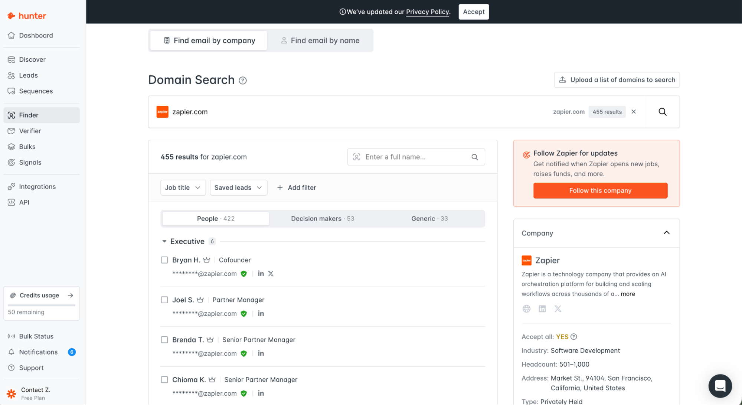The height and width of the screenshot is (405, 742).
Task: Click search icon in full name field
Action: [x=475, y=157]
